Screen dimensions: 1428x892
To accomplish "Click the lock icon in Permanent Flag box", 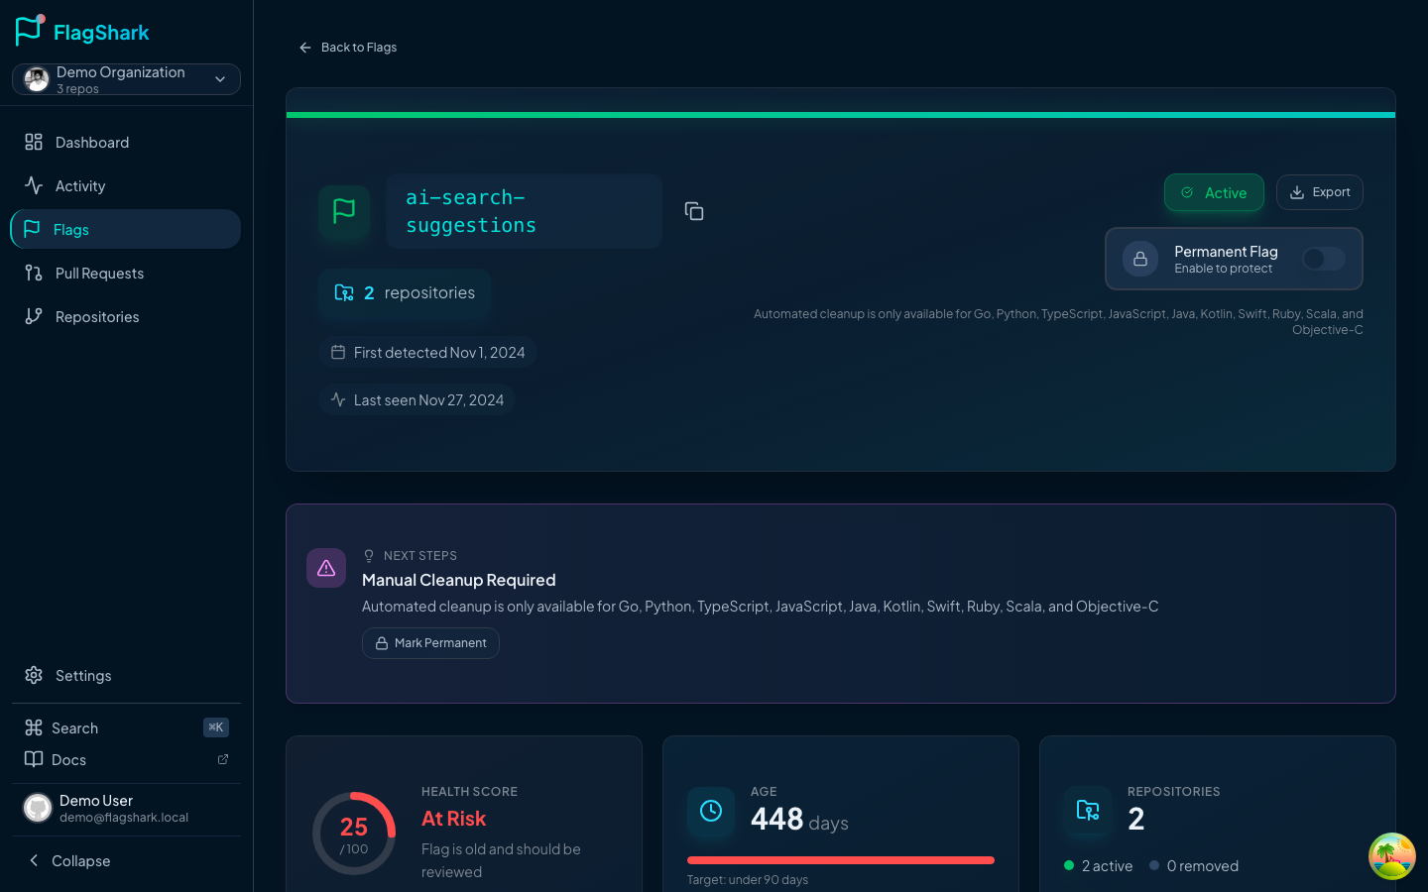I will [x=1140, y=259].
